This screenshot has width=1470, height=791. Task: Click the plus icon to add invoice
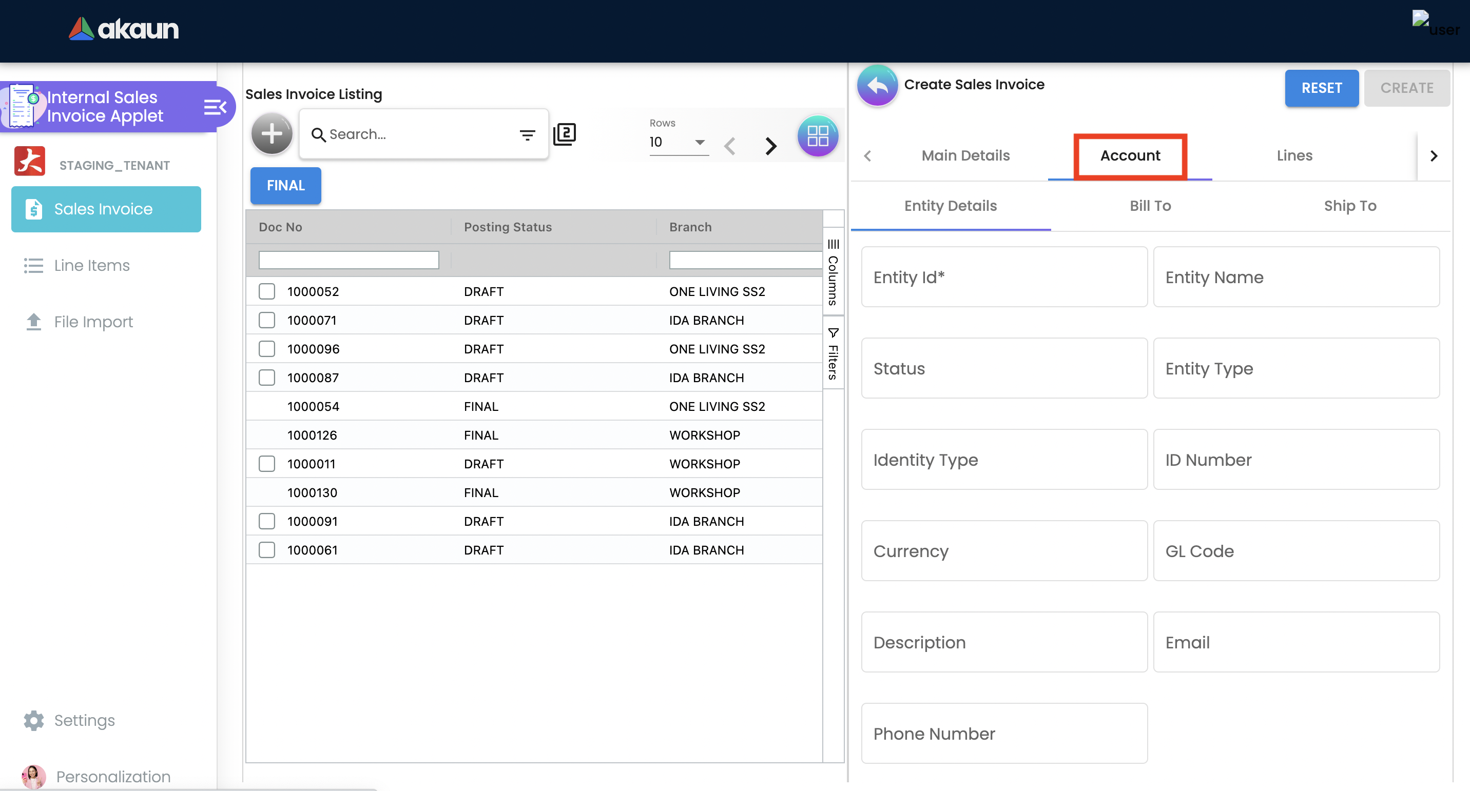[x=272, y=134]
